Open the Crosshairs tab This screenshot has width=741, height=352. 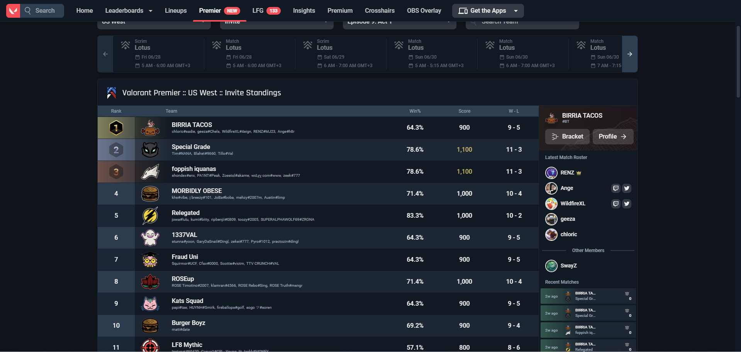[380, 11]
